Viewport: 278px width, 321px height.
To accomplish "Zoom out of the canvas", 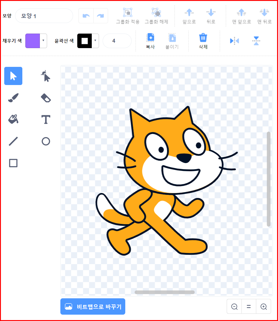I will (234, 306).
